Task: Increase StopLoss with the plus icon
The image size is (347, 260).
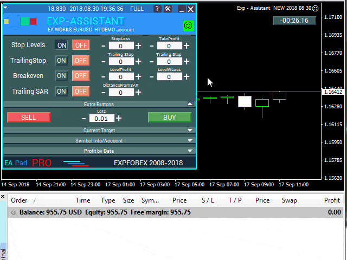Action: point(138,46)
